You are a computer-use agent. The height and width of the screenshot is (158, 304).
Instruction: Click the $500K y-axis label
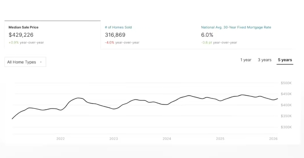click(x=286, y=83)
